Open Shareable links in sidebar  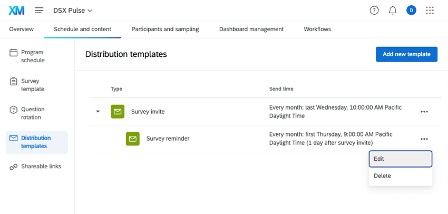tap(41, 167)
